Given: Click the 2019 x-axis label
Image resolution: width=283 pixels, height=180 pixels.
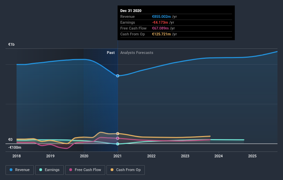Looking at the screenshot, I should pos(50,156).
